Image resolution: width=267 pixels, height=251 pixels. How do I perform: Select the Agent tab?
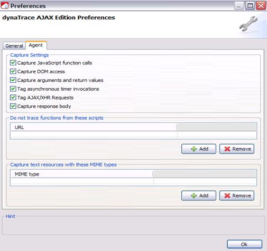(x=36, y=45)
